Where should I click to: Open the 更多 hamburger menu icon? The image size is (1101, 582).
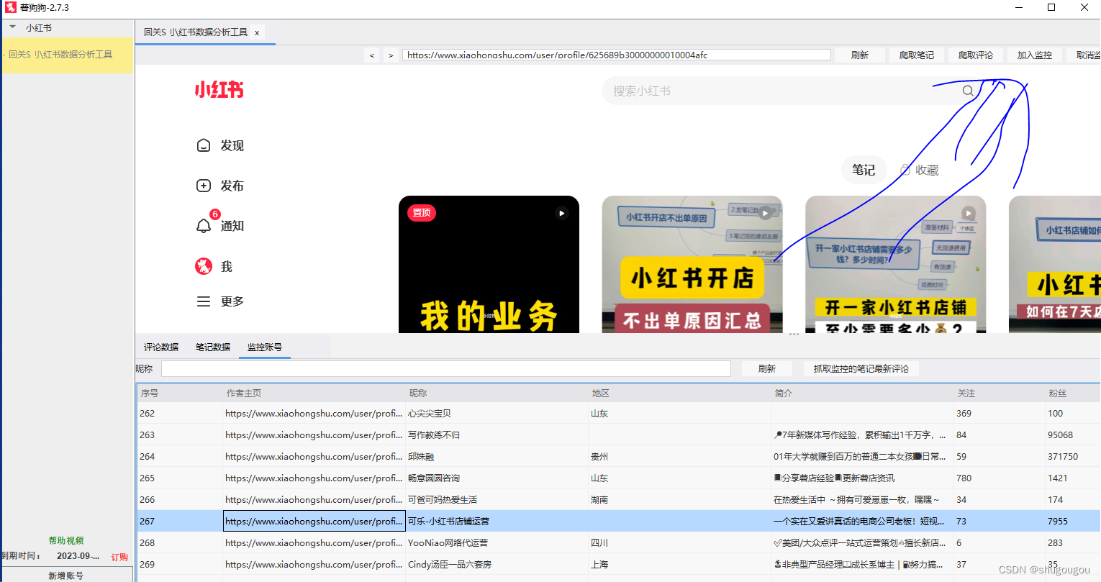[x=204, y=301]
